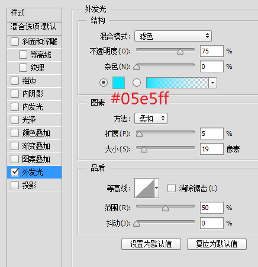
Task: Open the 样式 panel header
Action: pos(34,14)
